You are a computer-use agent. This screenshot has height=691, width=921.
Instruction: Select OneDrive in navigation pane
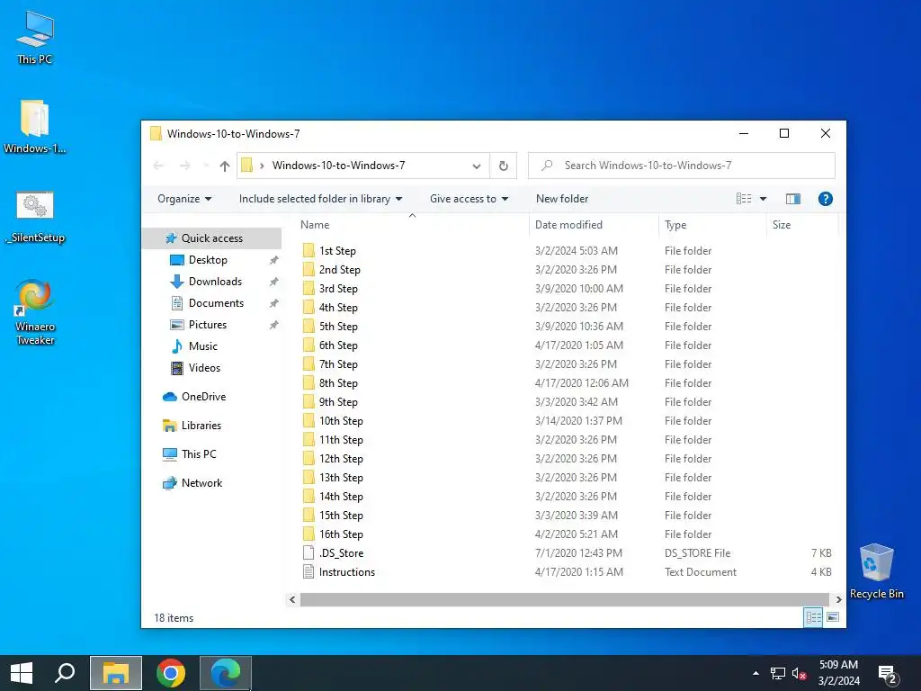pyautogui.click(x=203, y=397)
